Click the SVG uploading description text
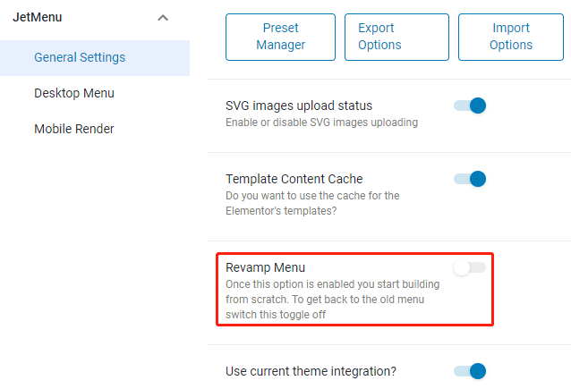This screenshot has width=571, height=389. pos(321,123)
